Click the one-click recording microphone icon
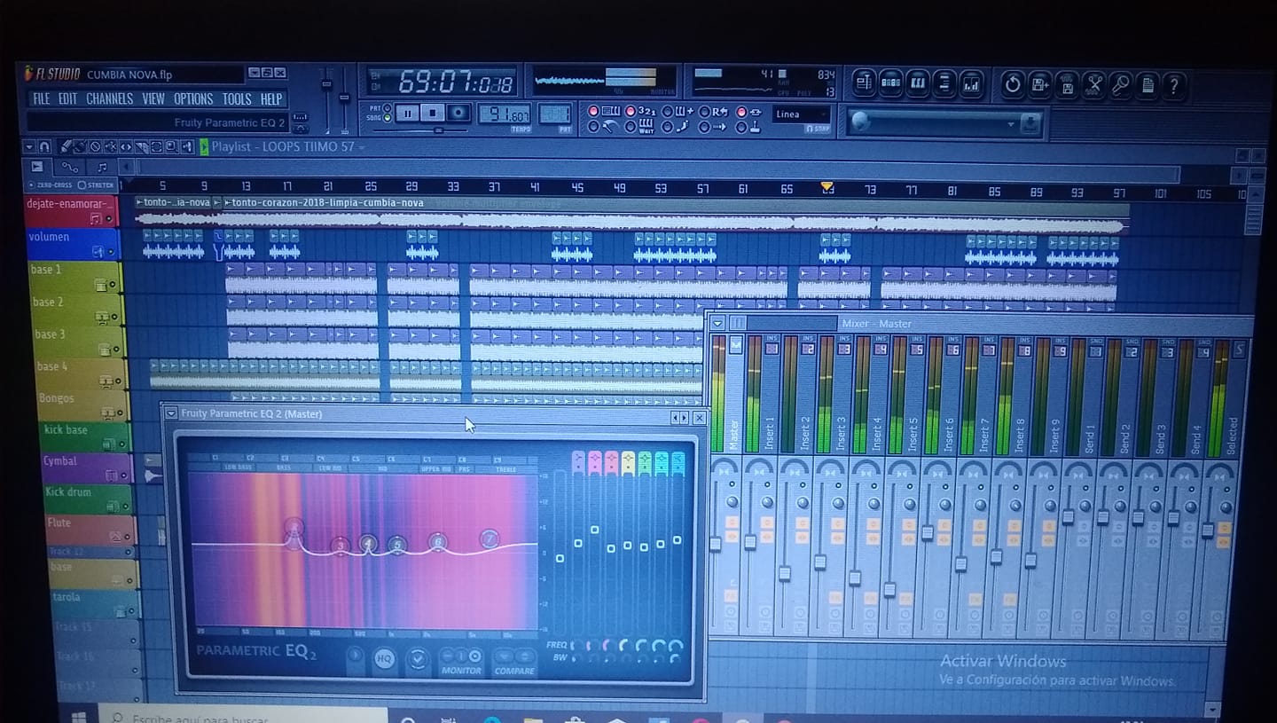This screenshot has height=723, width=1277. [1121, 84]
